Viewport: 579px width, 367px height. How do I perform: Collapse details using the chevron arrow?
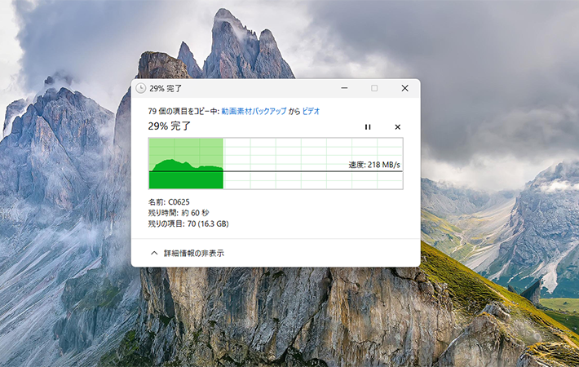pos(154,254)
